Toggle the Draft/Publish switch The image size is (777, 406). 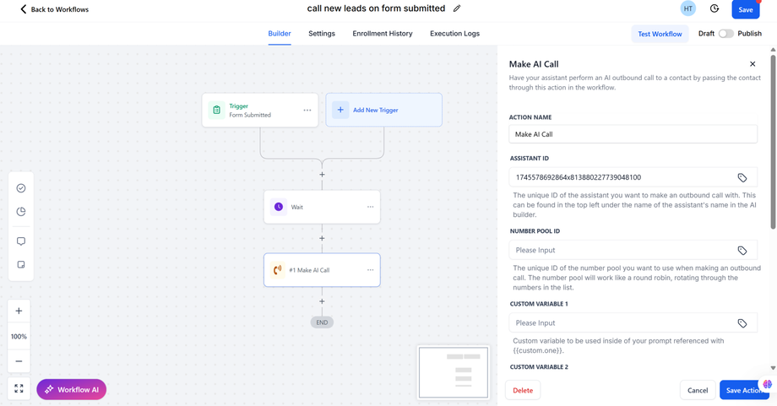[725, 34]
